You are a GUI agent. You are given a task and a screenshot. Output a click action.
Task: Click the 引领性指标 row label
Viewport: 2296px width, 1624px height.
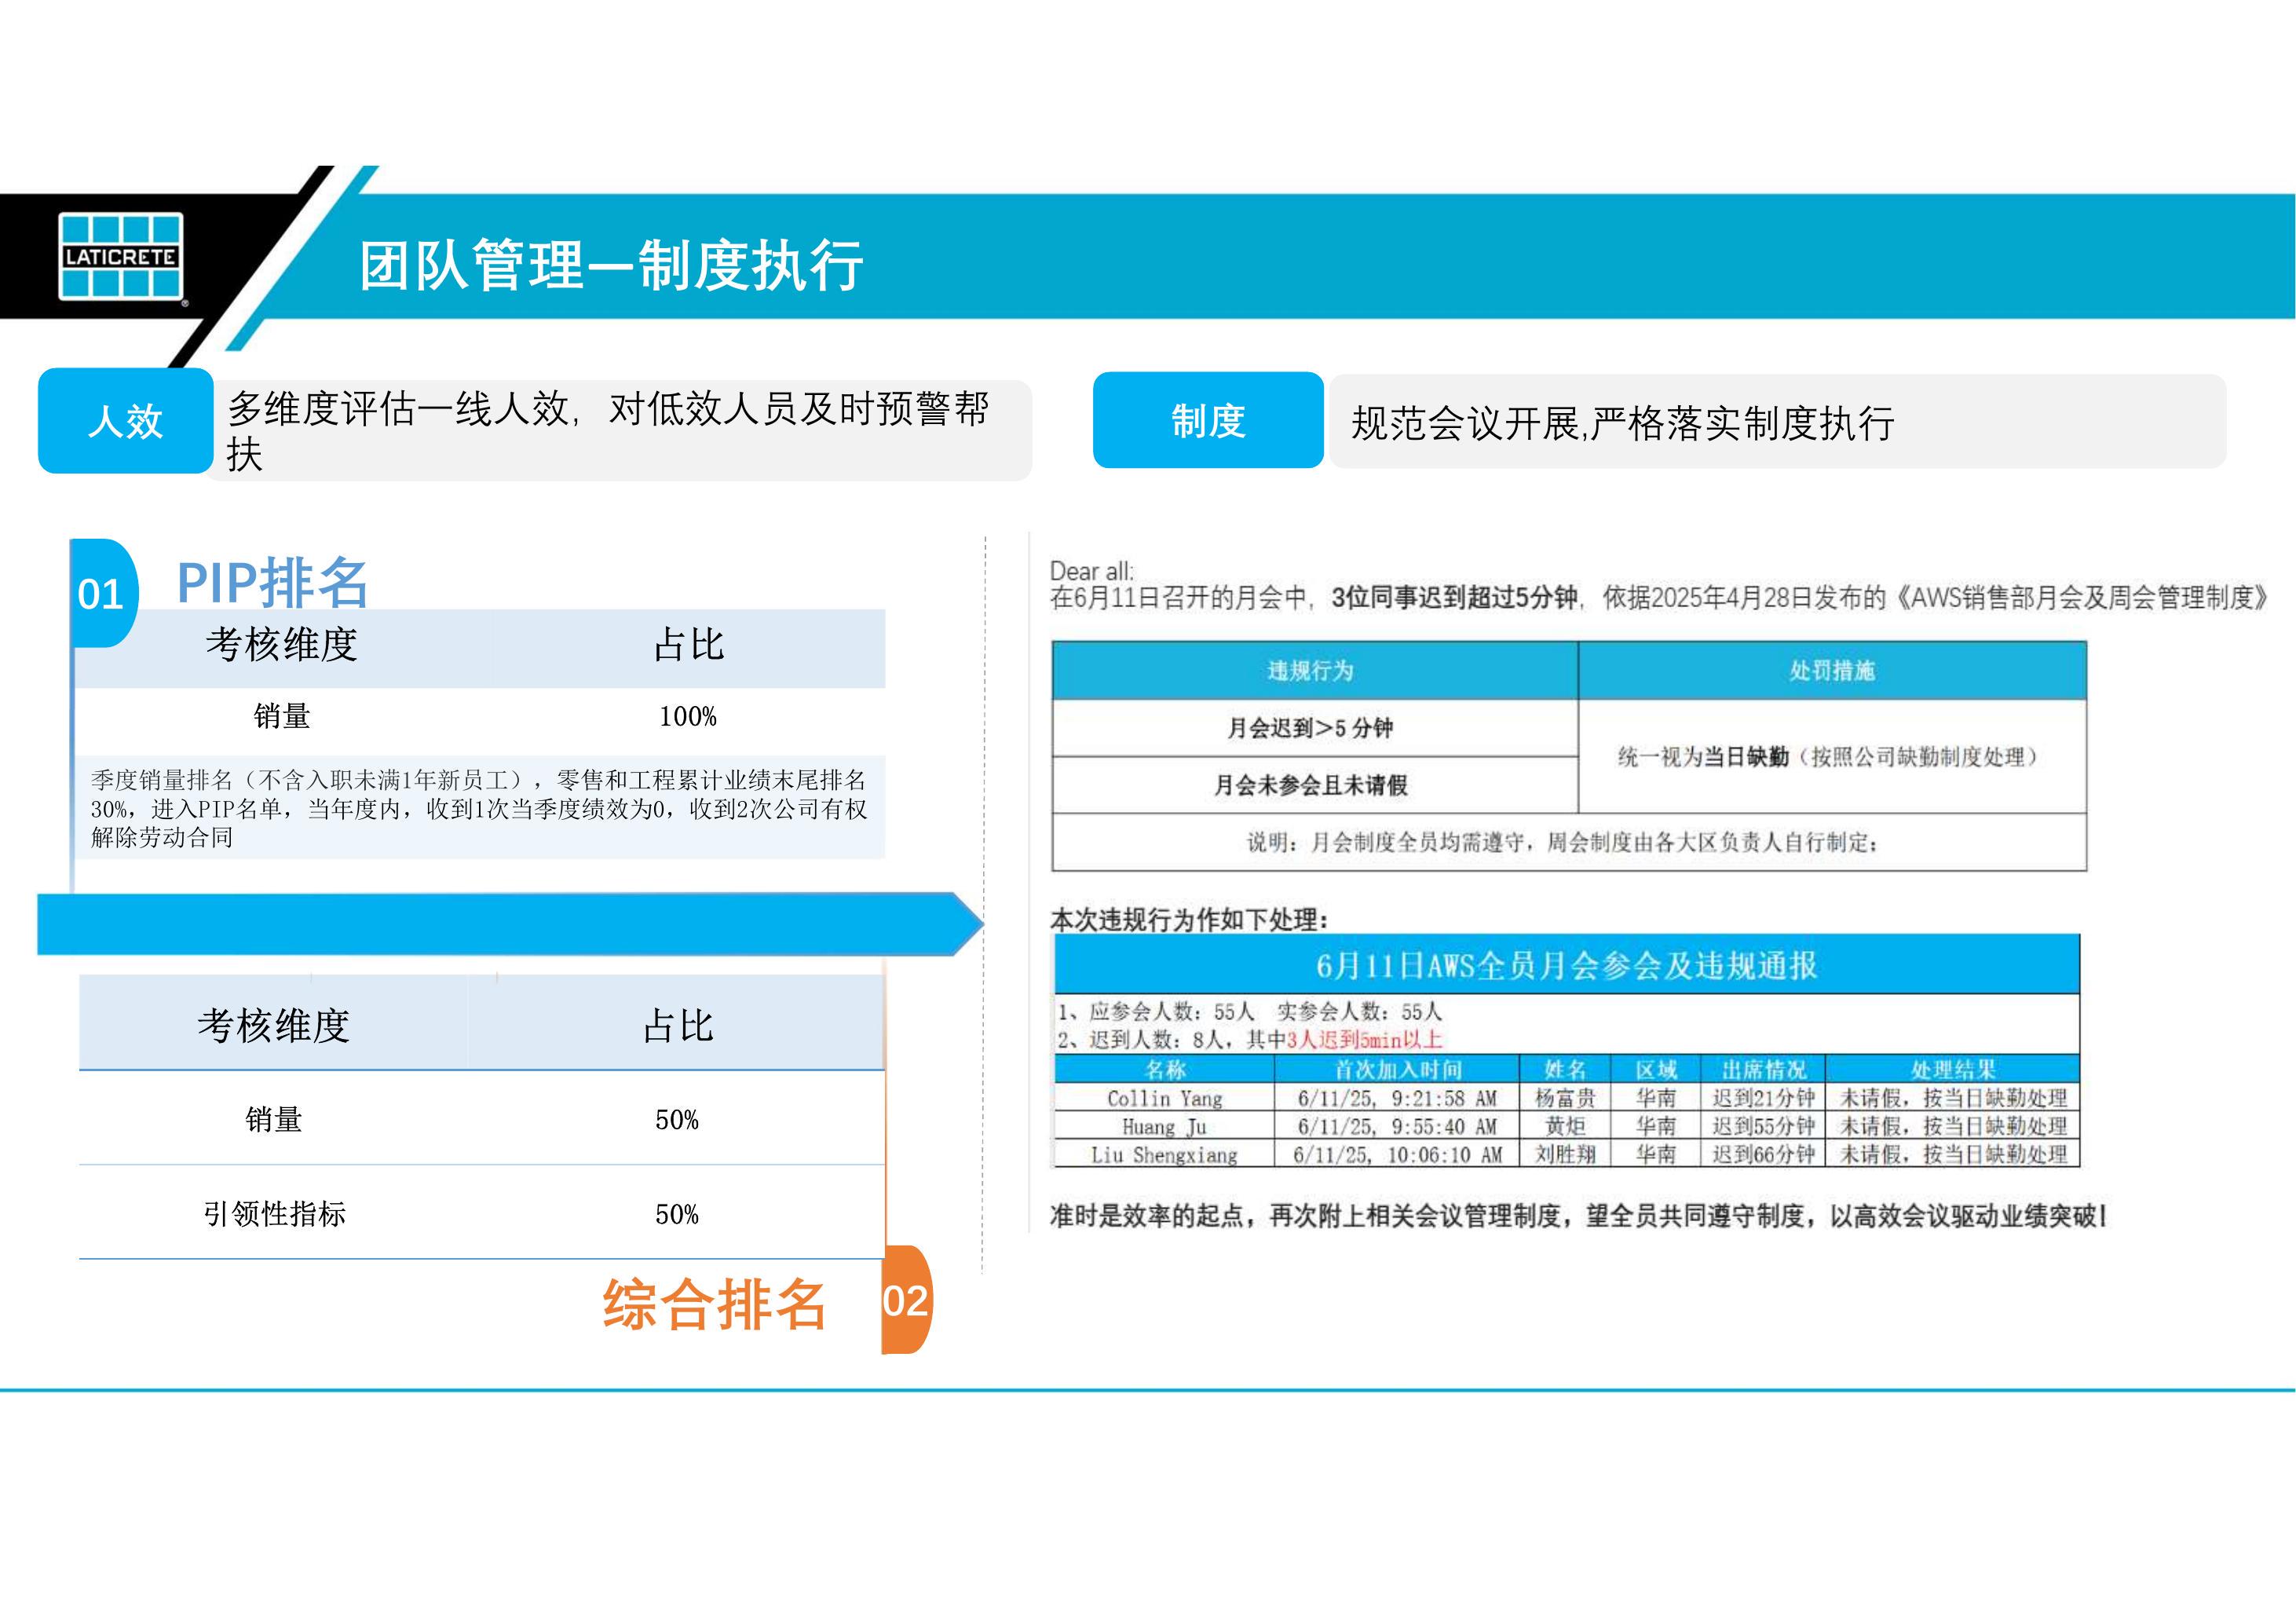(274, 1214)
